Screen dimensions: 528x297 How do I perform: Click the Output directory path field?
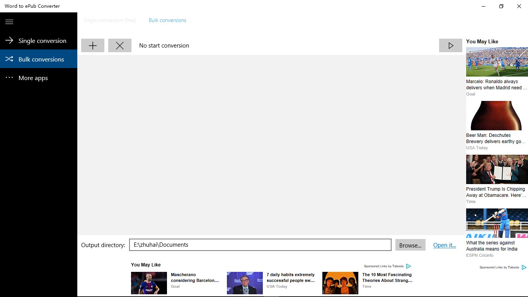pyautogui.click(x=260, y=245)
